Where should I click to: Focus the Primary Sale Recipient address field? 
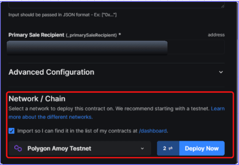[117, 47]
